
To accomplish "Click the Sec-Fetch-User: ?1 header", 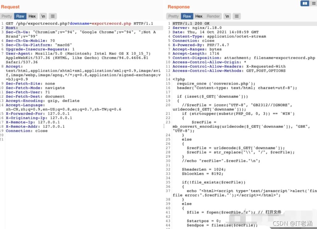I will (28, 92).
